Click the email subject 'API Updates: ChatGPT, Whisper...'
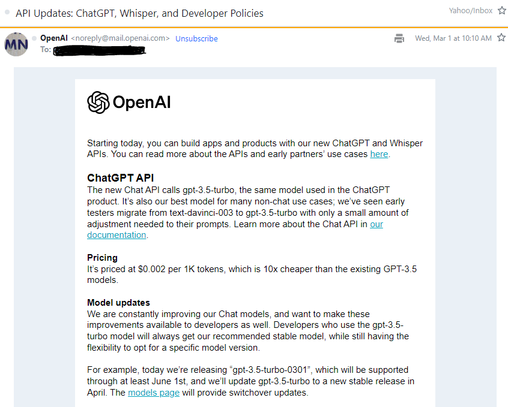The image size is (508, 407). click(139, 13)
